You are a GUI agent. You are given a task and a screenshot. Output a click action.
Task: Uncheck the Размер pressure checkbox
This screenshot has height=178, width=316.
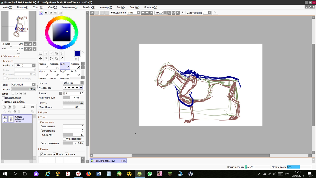[42, 154]
